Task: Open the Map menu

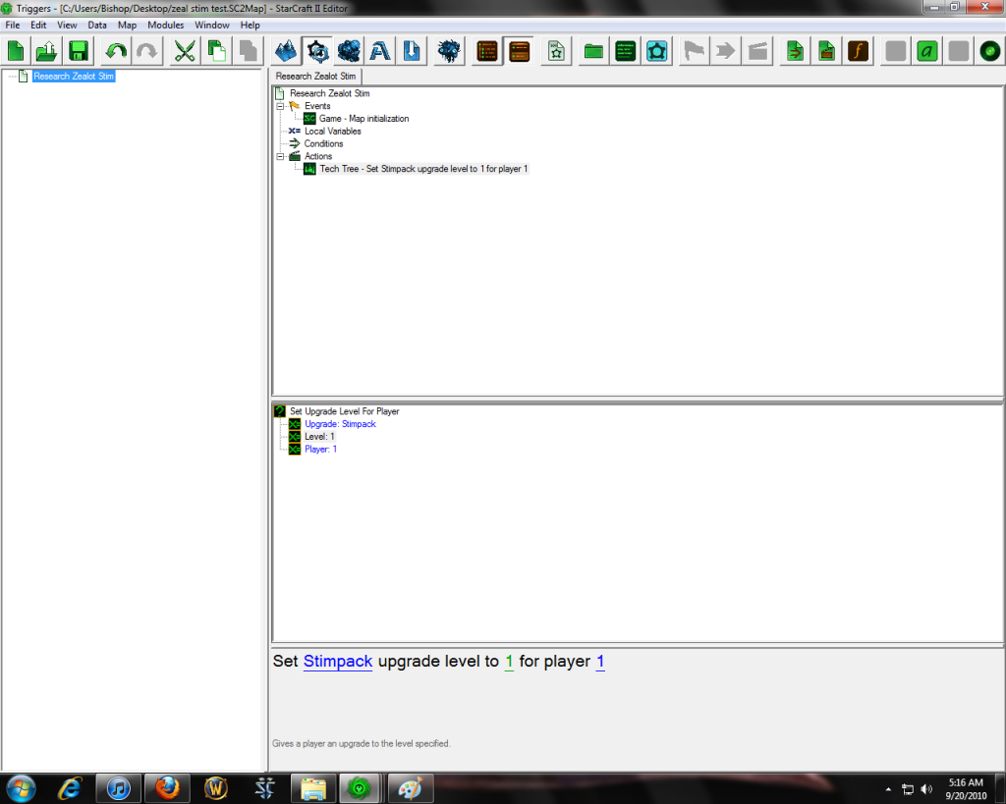Action: [x=127, y=25]
